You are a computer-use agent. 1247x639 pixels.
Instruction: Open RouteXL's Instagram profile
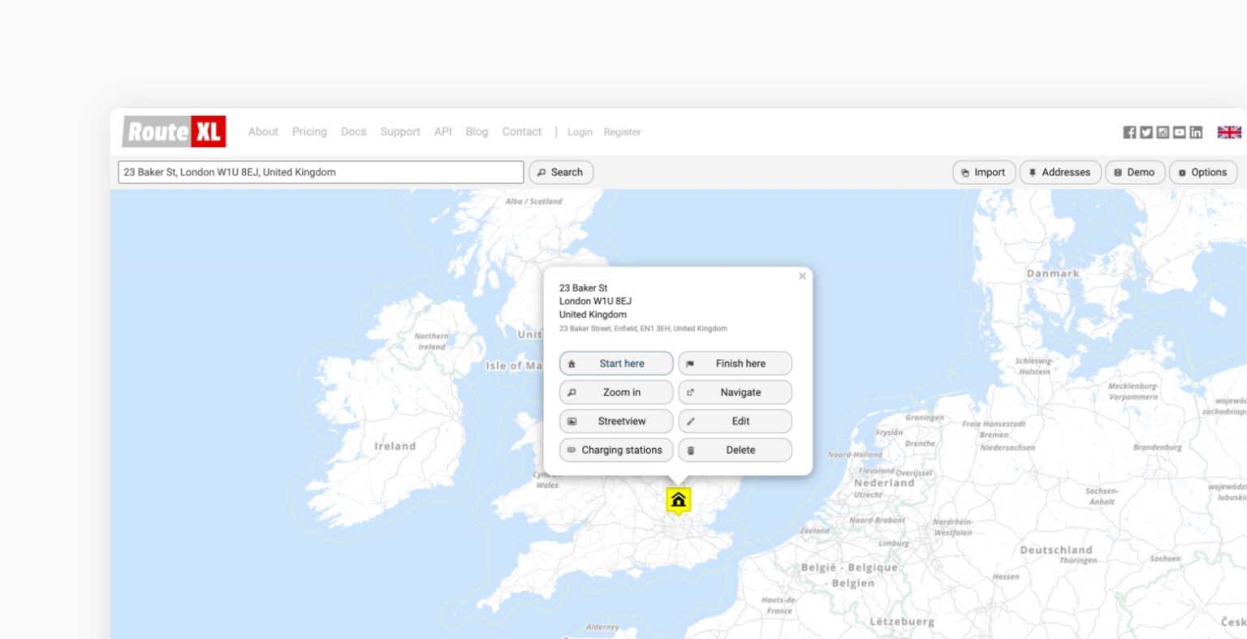coord(1163,132)
